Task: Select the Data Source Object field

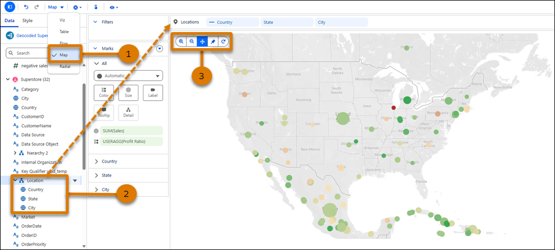Action: [40, 144]
